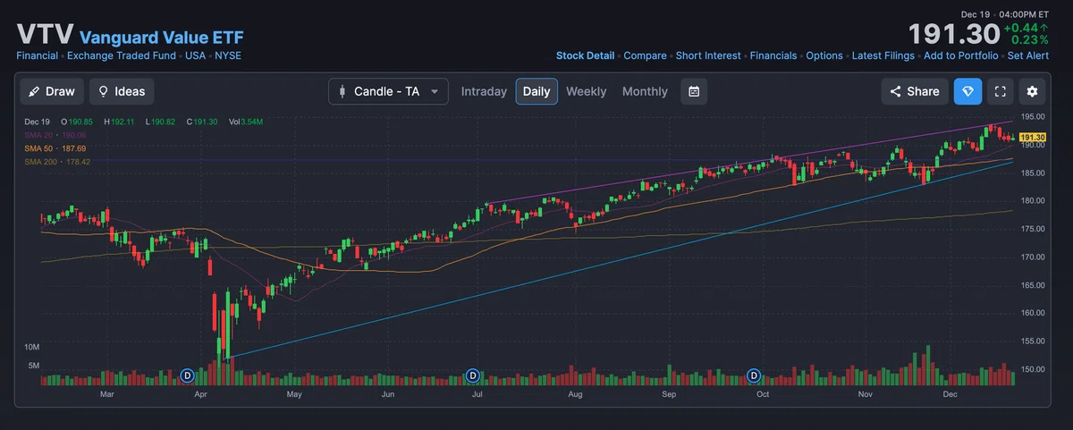Click the NYSE exchange link
This screenshot has height=430, width=1073.
pyautogui.click(x=228, y=55)
